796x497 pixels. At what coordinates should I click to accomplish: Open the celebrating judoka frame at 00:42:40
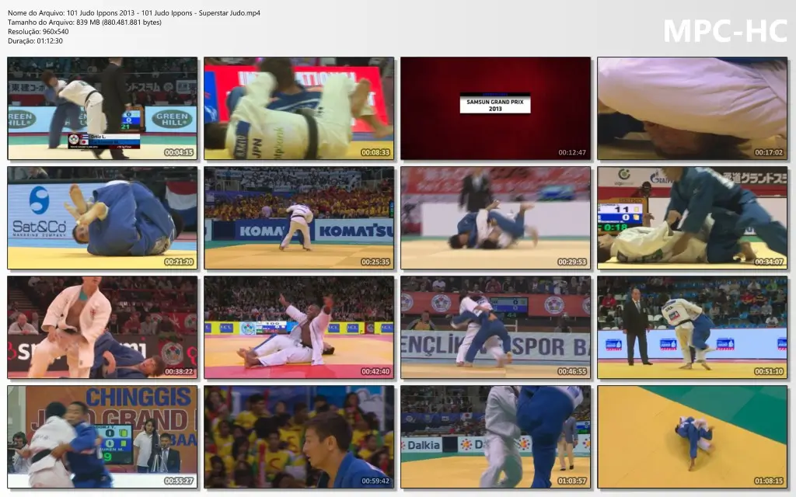click(x=299, y=327)
